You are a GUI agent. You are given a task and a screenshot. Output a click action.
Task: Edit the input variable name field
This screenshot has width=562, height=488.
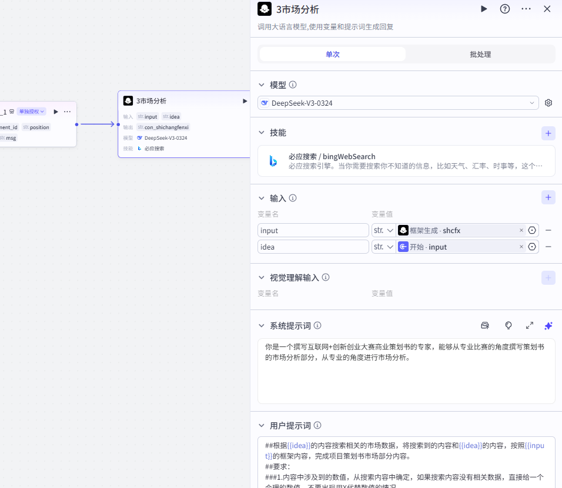pos(313,230)
